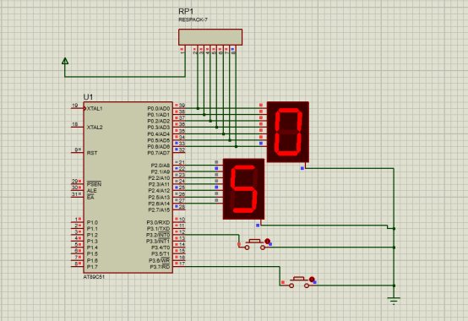The width and height of the screenshot is (468, 321).
Task: Click the P1.0 pin on the microcontroller
Action: [x=78, y=222]
